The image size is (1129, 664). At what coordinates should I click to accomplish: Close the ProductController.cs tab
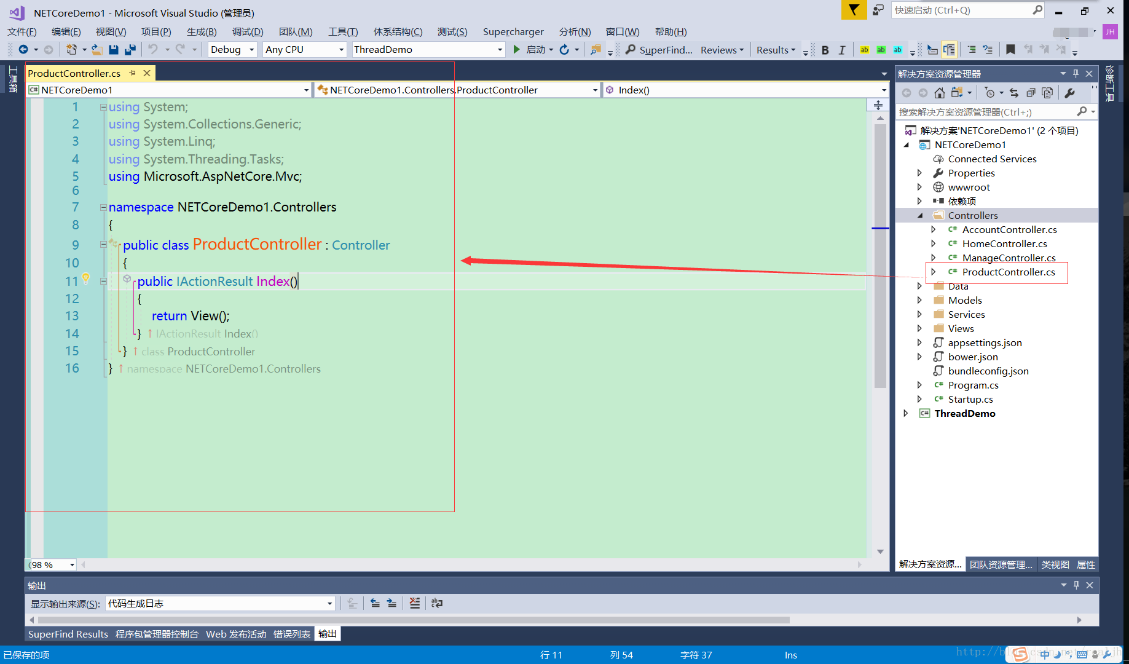coord(147,73)
